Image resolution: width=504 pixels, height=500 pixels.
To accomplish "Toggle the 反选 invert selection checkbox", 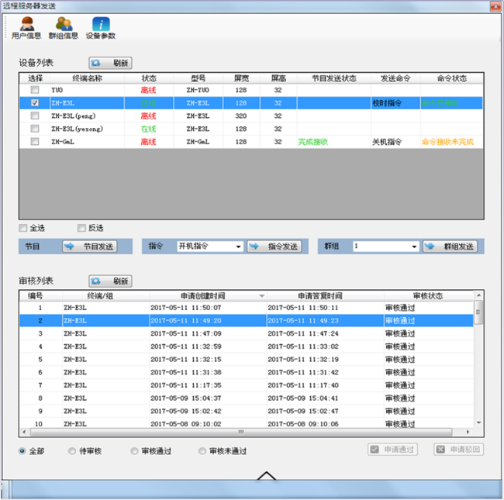I will click(82, 228).
